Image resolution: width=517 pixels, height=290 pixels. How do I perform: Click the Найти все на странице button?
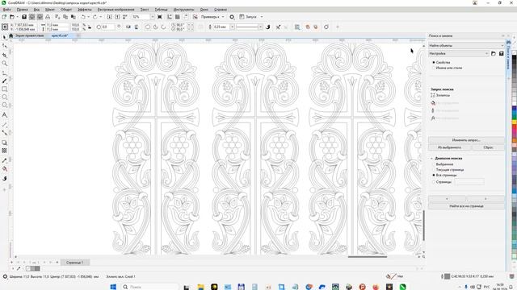pyautogui.click(x=466, y=206)
